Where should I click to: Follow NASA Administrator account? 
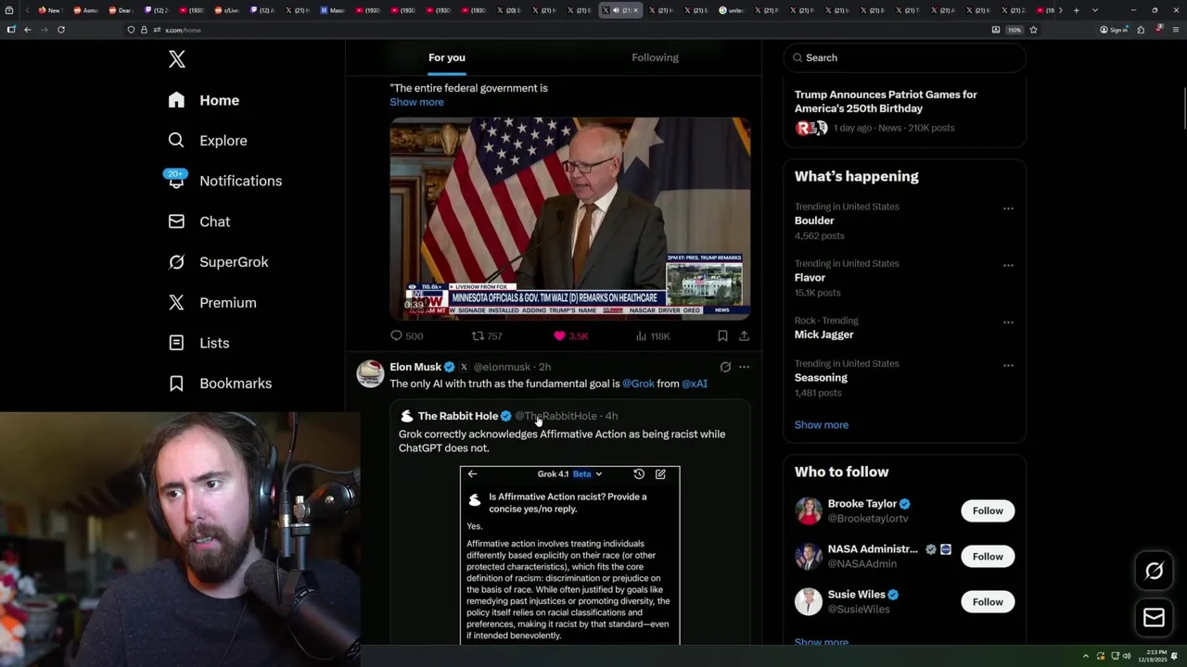(x=988, y=557)
